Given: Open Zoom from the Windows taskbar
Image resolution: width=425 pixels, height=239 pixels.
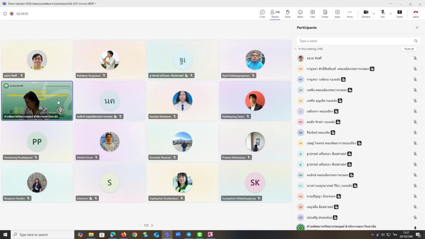Looking at the screenshot, I should (178, 235).
